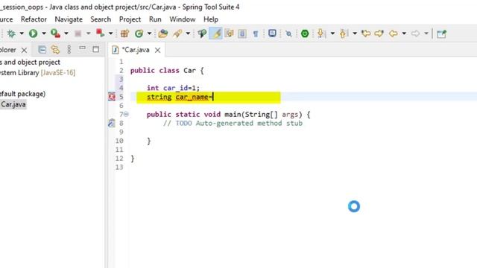This screenshot has height=268, width=477.
Task: Open the Search menu
Action: coord(101,19)
